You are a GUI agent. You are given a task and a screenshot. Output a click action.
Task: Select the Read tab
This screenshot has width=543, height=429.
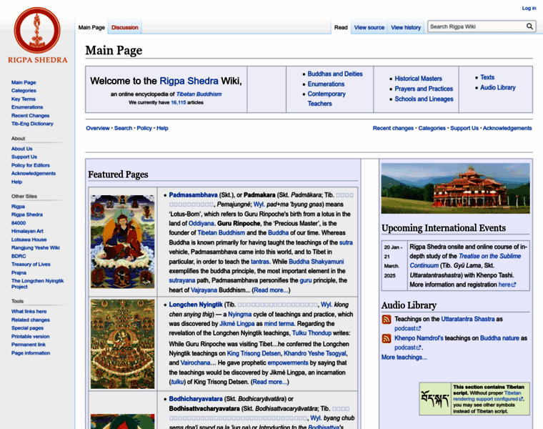click(341, 27)
